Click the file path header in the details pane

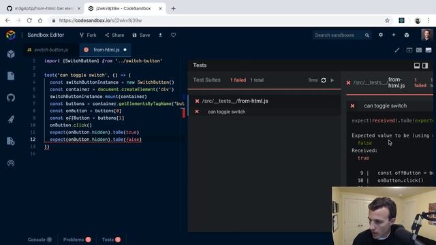point(379,83)
